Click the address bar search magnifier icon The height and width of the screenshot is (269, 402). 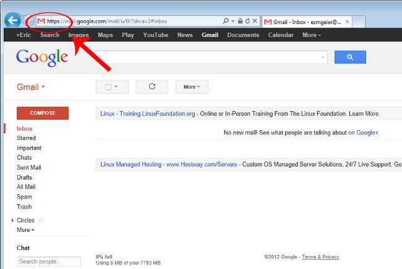tap(225, 21)
